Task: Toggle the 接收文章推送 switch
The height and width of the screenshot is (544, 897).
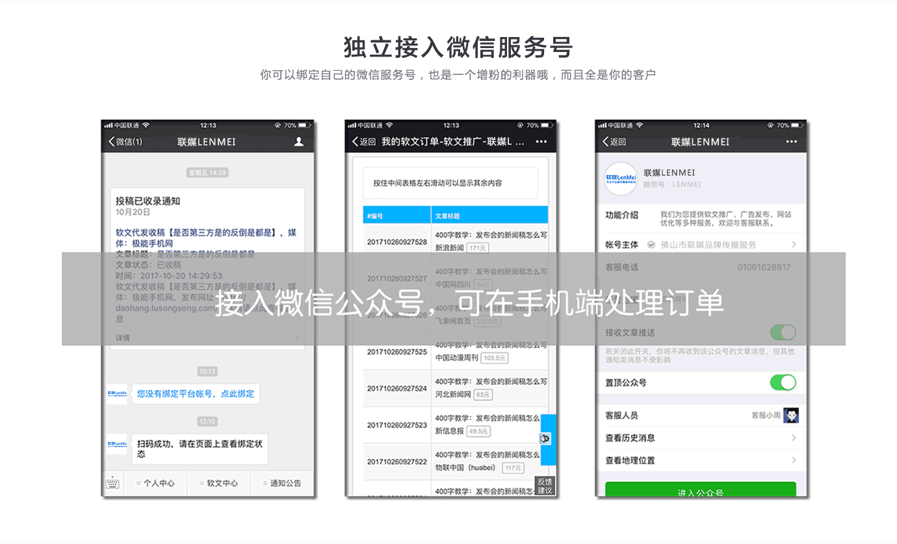Action: click(x=783, y=333)
